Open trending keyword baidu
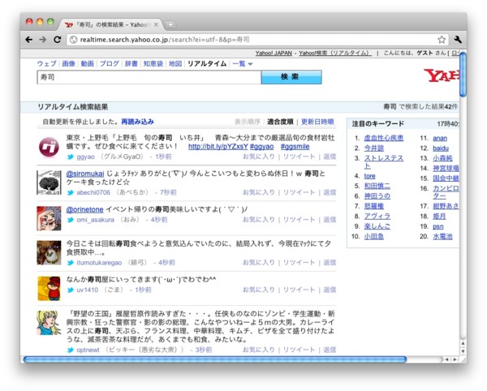Screen dimensions: 487x391 441,148
